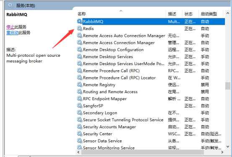The image size is (232, 157).
Task: Click gear icon of Remote Desktop Services
Action: coord(80,57)
